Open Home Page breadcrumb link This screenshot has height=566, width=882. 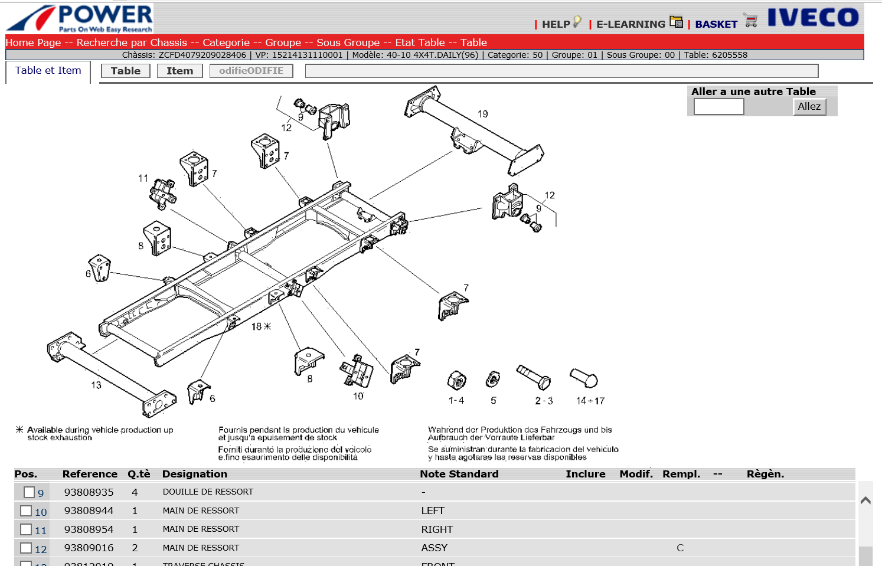click(x=33, y=42)
